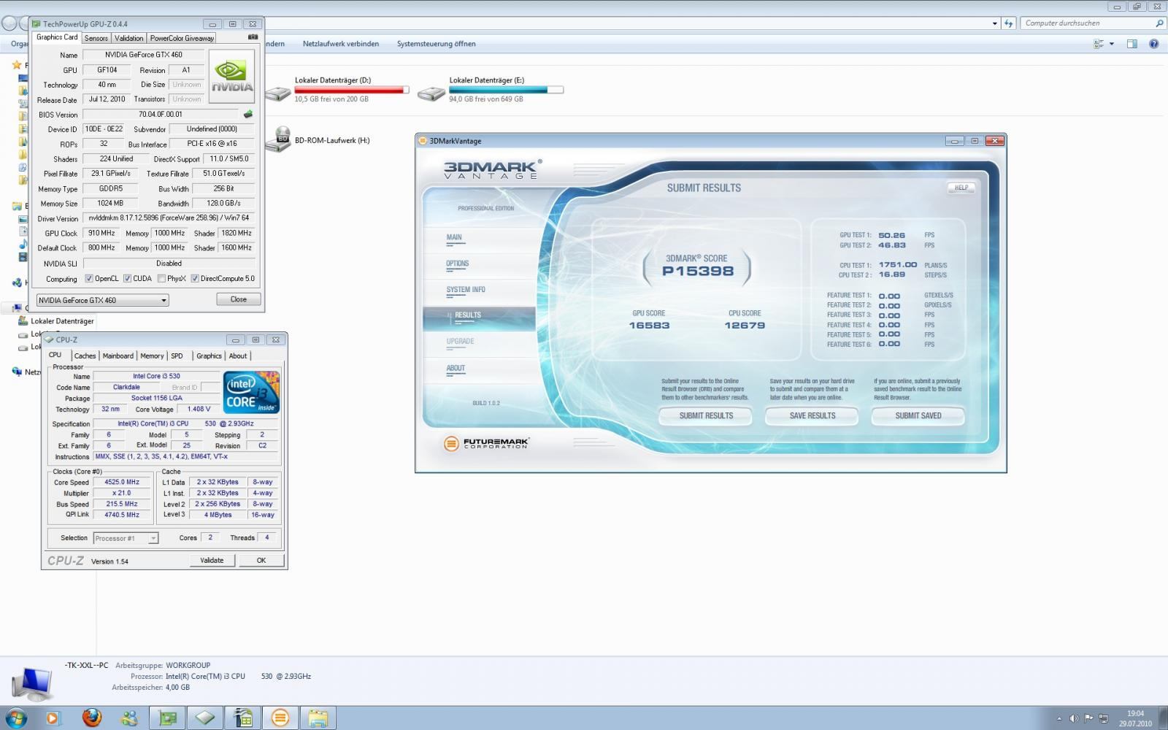The height and width of the screenshot is (730, 1168).
Task: Switch to the Memory tab in CPU-Z
Action: (152, 356)
